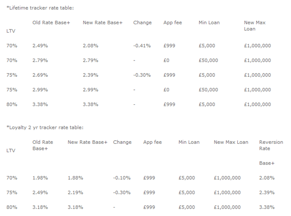Select the "Min Loan" header in Lifetime table
Screen dimensions: 291x216
coord(209,22)
